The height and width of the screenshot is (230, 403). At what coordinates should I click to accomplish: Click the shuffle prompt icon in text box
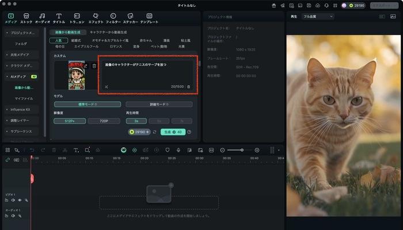106,87
